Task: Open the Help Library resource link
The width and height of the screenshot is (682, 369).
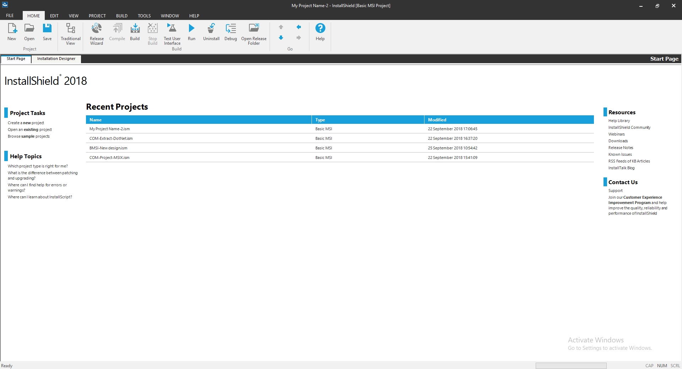Action: (619, 121)
